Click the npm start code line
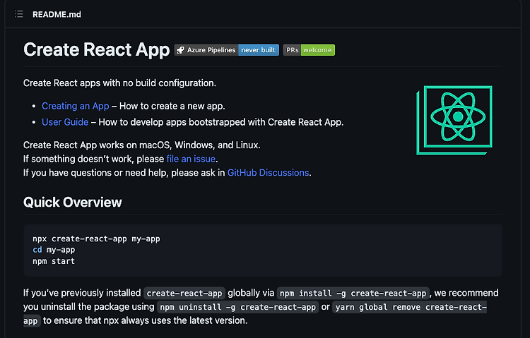Screen dimensions: 530x338 tap(54, 261)
